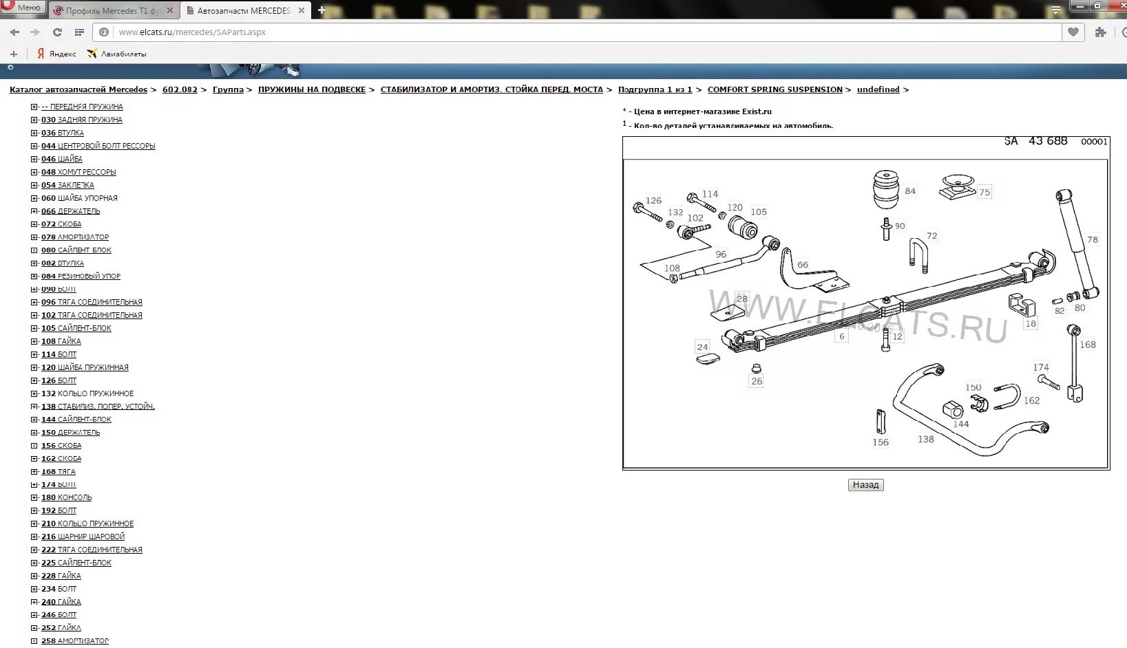1127x648 pixels.
Task: Open the Speed Dial grid icon
Action: pos(79,32)
